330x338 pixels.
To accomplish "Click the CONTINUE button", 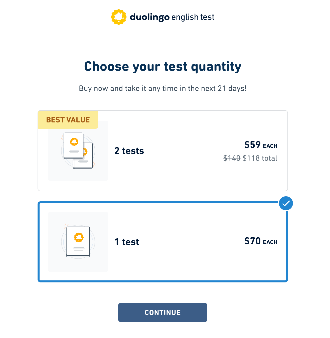I will (x=163, y=312).
